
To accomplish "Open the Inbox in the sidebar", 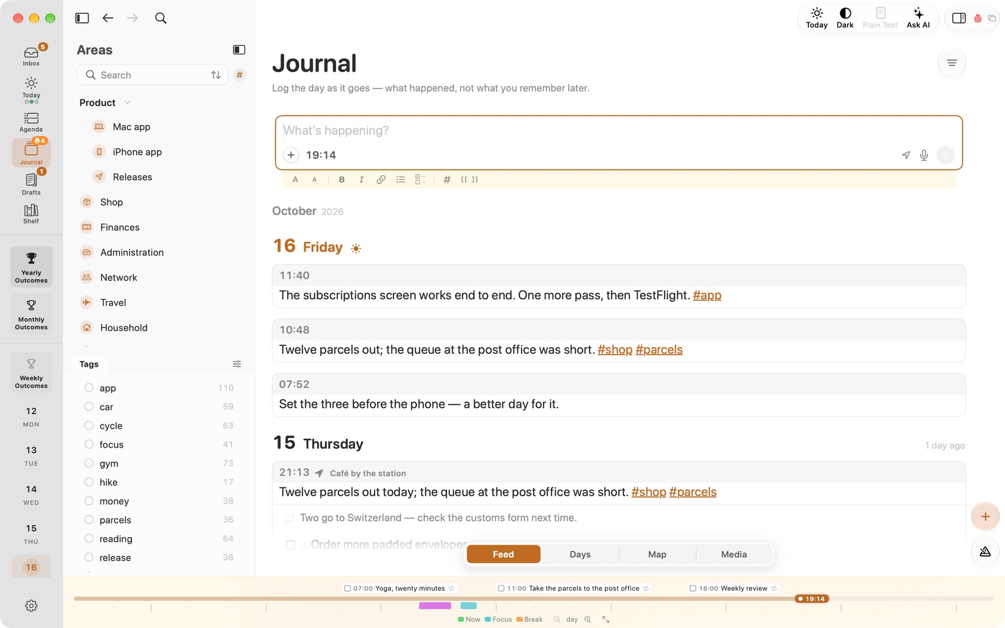I will click(x=31, y=55).
